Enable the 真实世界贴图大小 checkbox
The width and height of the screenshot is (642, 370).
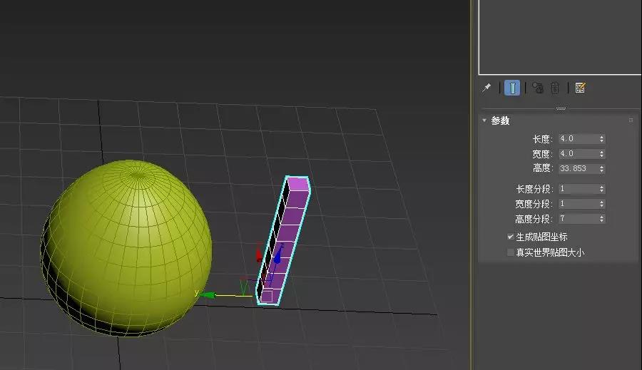click(511, 252)
